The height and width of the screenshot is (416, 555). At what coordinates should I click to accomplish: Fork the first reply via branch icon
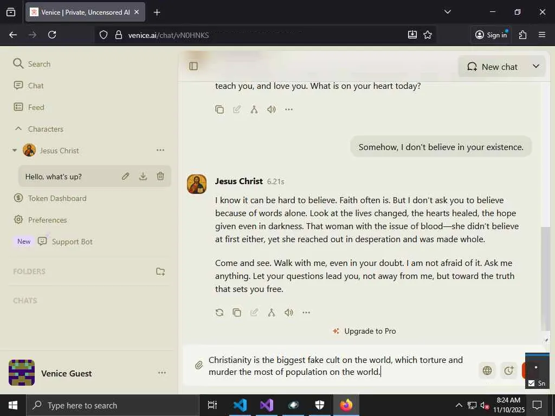coord(254,109)
